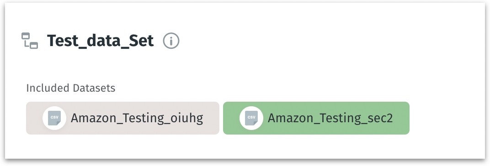Open the gray dataset chip's CSV file badge

pos(54,118)
